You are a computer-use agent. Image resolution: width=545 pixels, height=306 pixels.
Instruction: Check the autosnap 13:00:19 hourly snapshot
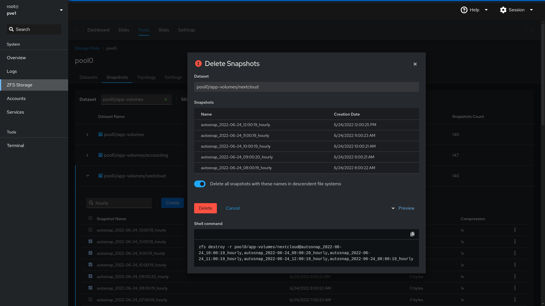pos(90,230)
